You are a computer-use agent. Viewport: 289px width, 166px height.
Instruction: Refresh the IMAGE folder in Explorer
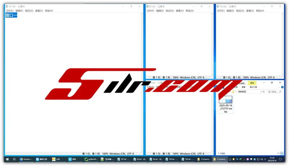pyautogui.click(x=264, y=91)
